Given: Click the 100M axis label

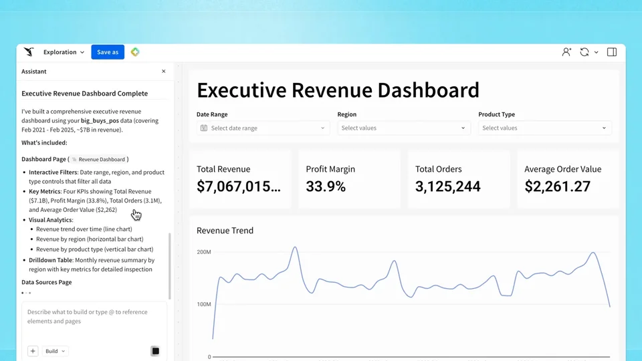Looking at the screenshot, I should (x=204, y=304).
